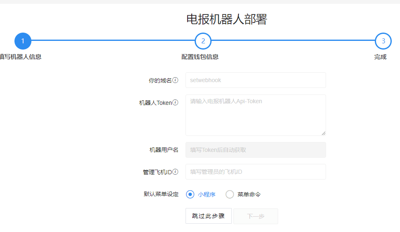The height and width of the screenshot is (232, 400).
Task: Choose the 菜单命令 radio option
Action: tap(230, 194)
